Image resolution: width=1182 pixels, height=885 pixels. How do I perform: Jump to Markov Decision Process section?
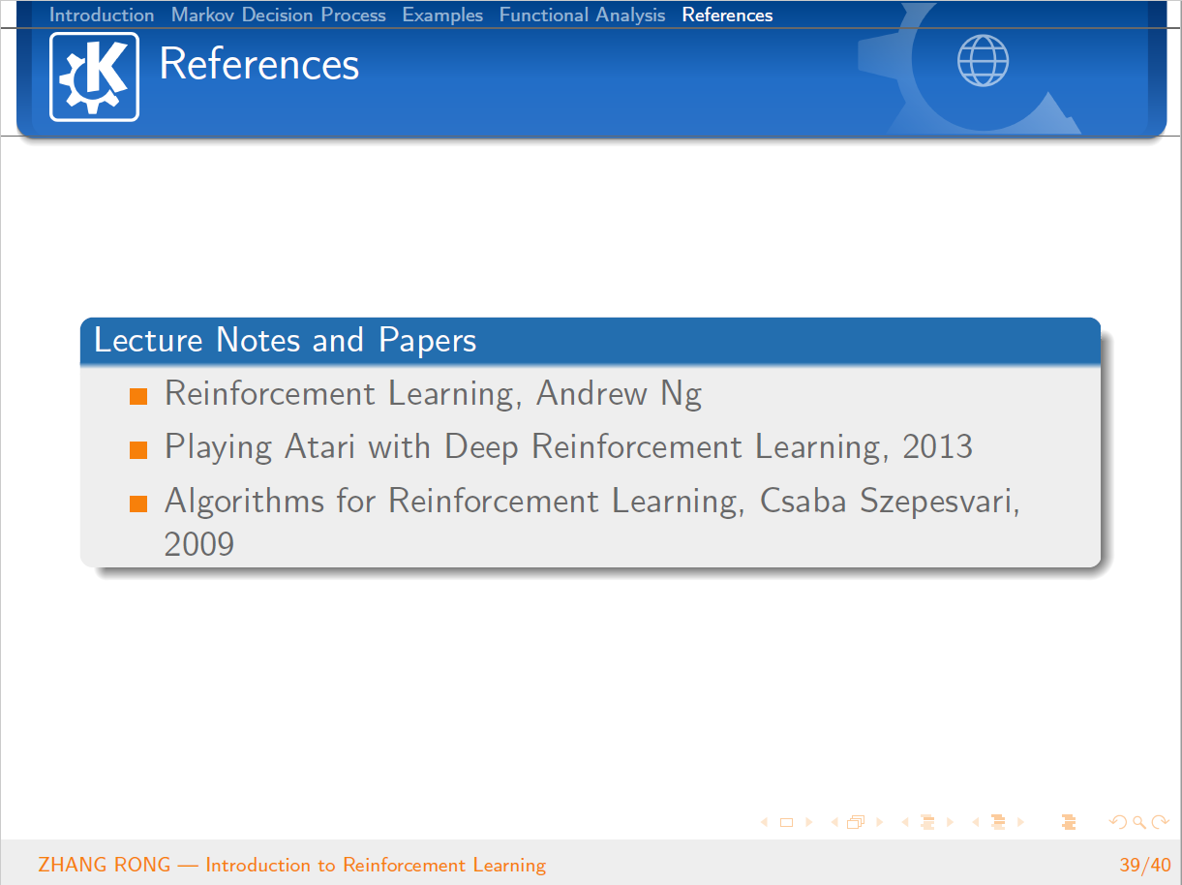point(279,15)
